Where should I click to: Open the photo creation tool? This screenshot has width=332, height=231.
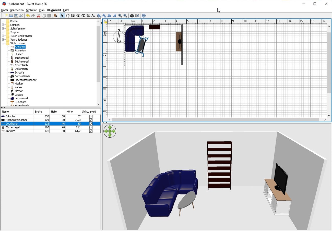tap(132, 15)
